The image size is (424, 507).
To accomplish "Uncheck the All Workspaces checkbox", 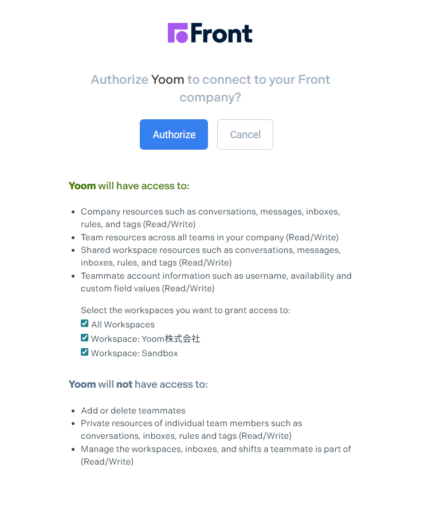I will [85, 324].
